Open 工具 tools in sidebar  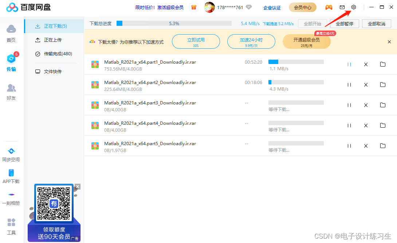tap(11, 227)
